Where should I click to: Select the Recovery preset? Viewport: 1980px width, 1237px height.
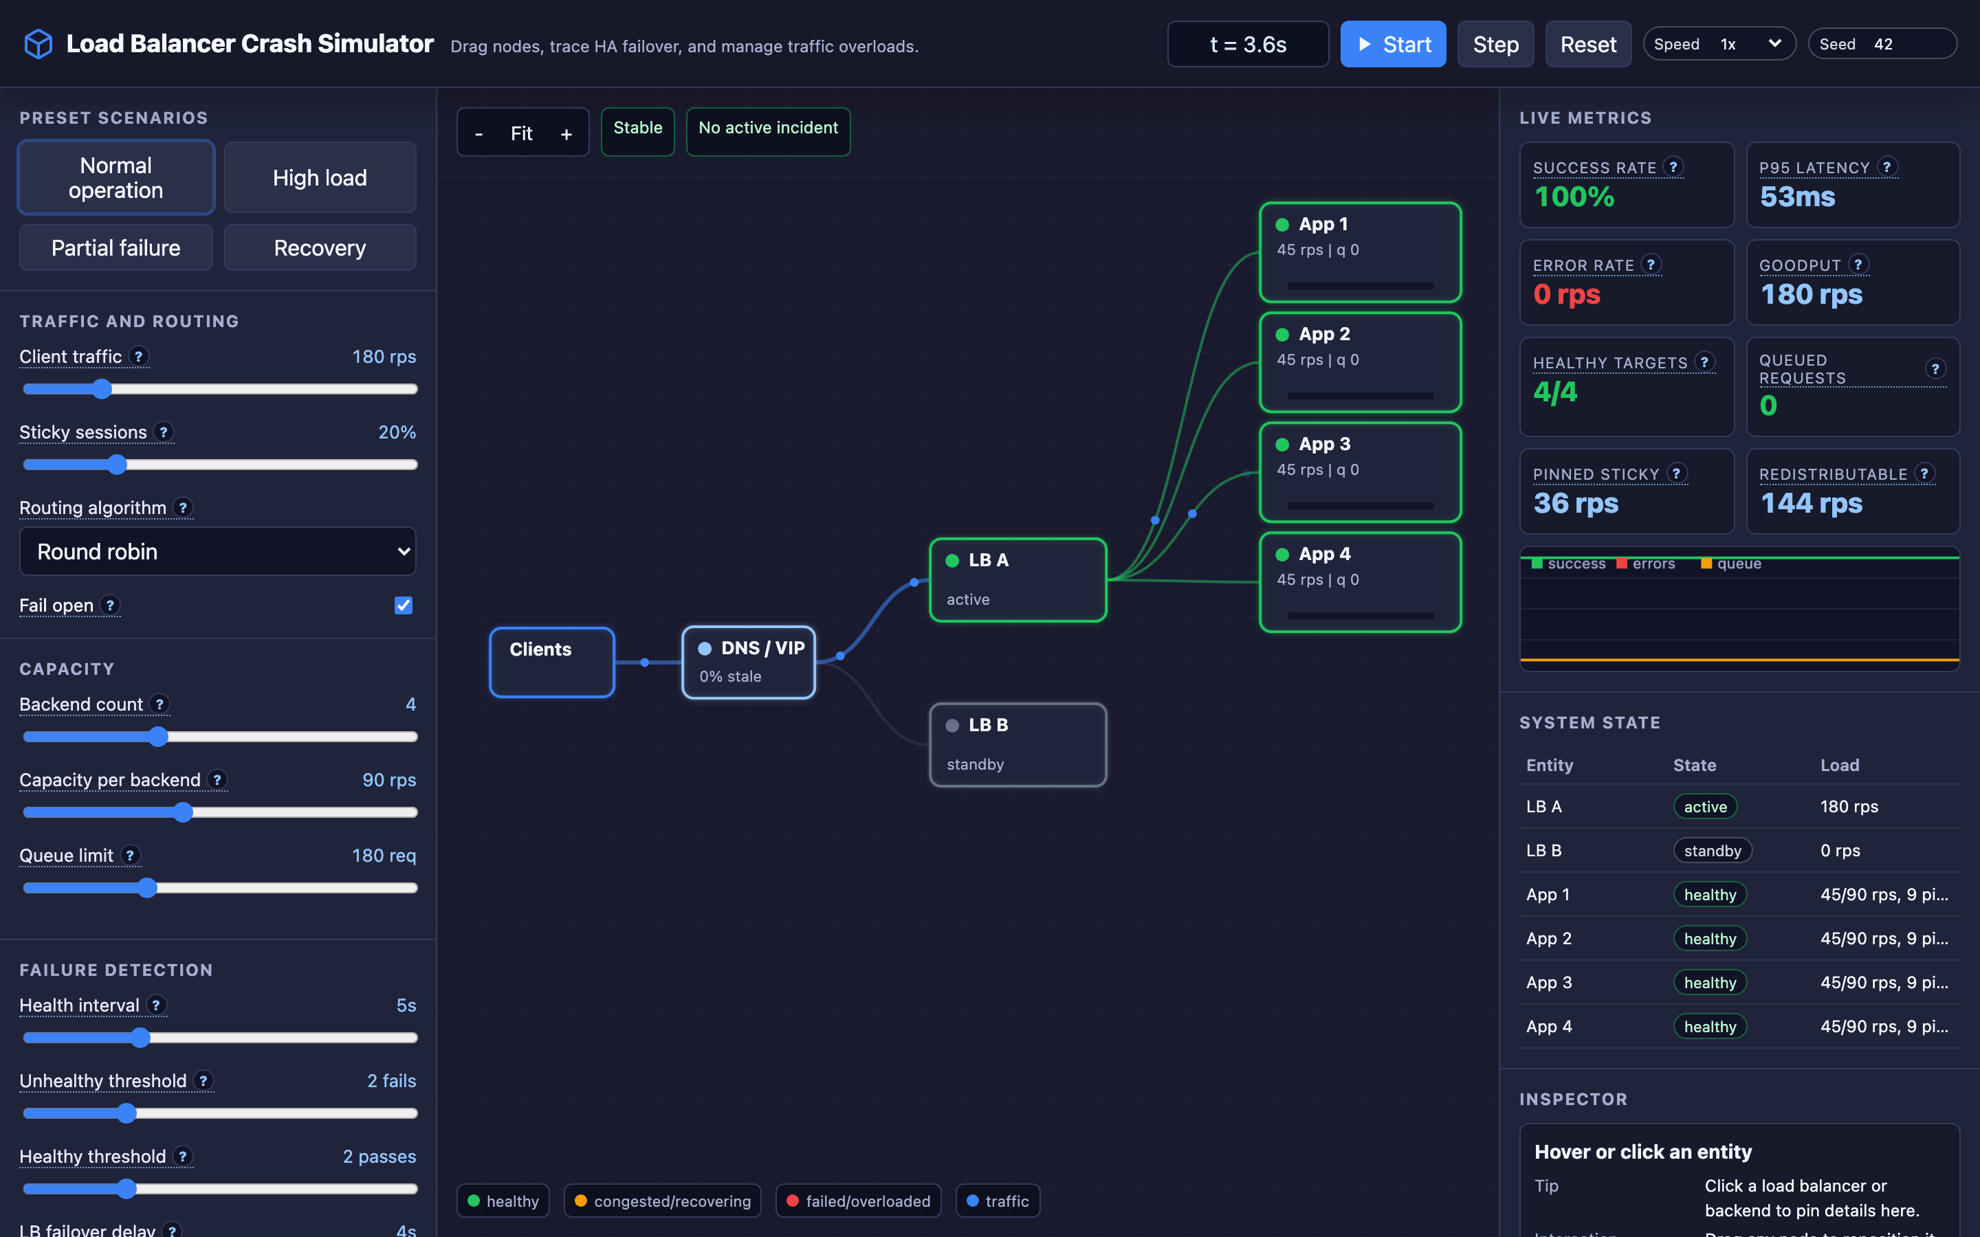[320, 248]
